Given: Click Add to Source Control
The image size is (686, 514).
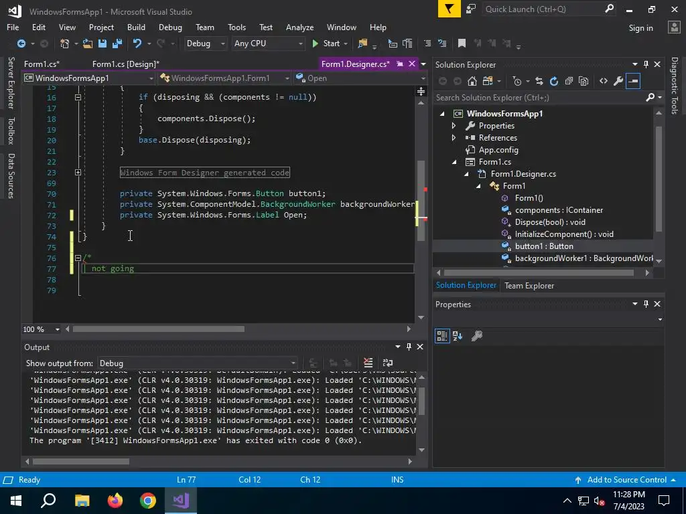Looking at the screenshot, I should coord(626,480).
